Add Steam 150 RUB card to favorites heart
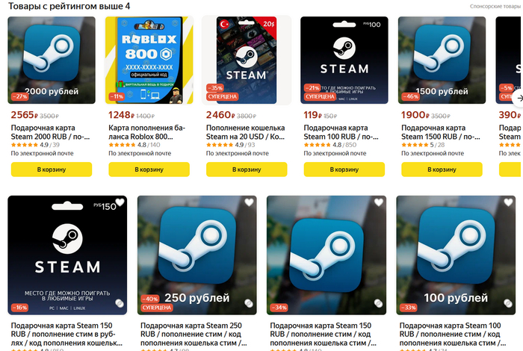Viewport: 523px width, 351px height. point(120,202)
